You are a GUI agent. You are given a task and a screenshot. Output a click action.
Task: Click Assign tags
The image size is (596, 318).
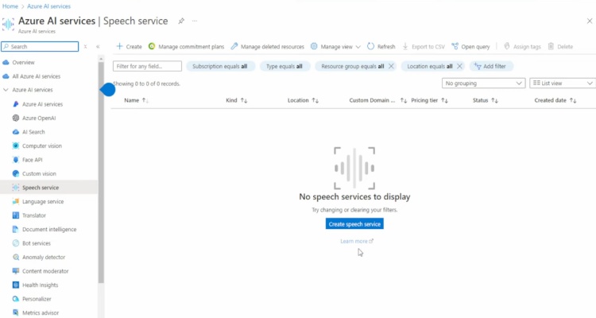[522, 46]
